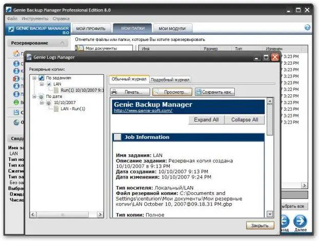Image resolution: width=319 pixels, height=241 pixels.
Task: Close the logs with Закрыть button
Action: 260,225
